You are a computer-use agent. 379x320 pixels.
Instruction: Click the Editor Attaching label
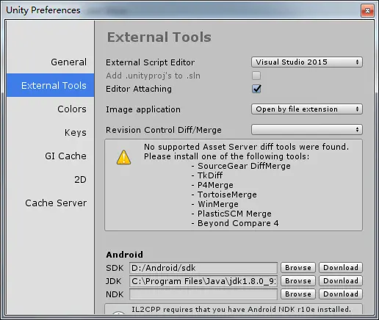tap(139, 89)
